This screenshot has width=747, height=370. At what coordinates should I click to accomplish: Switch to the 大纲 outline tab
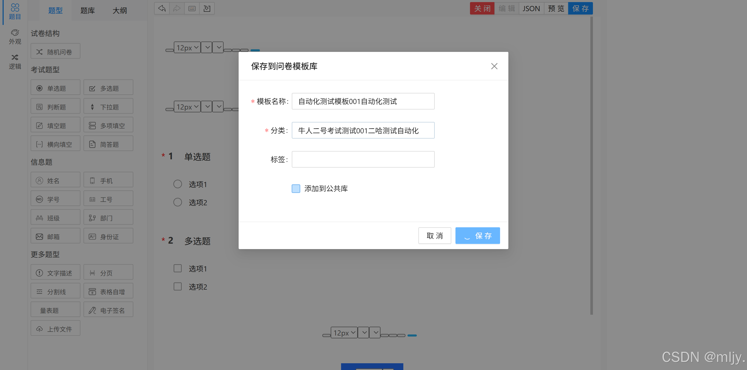(x=120, y=11)
